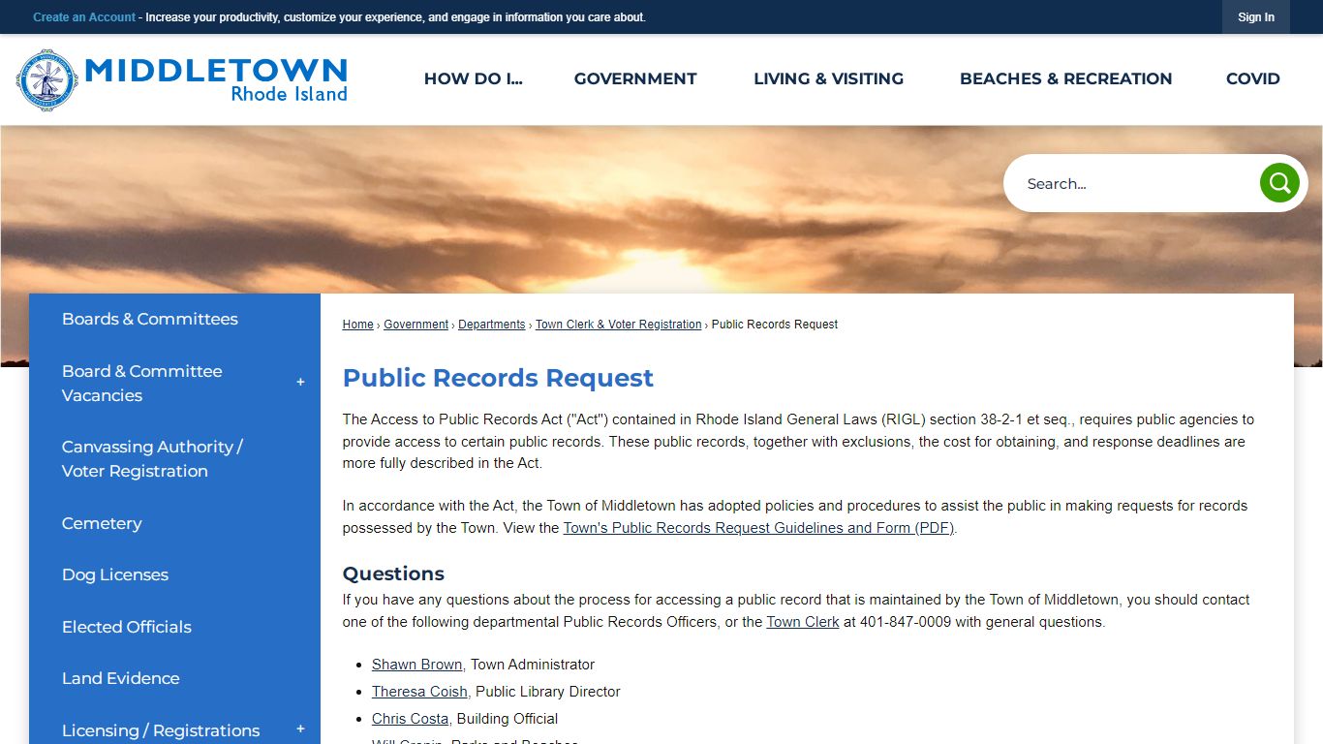Click the Questions subheading
The height and width of the screenshot is (744, 1323).
[x=393, y=573]
